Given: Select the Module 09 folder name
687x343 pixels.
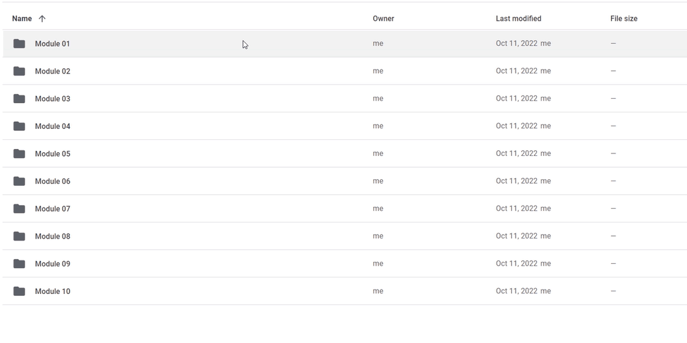Looking at the screenshot, I should pos(53,263).
